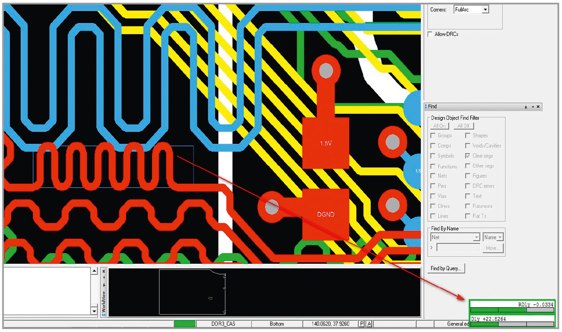Enable the Other segs checkbox

point(468,166)
